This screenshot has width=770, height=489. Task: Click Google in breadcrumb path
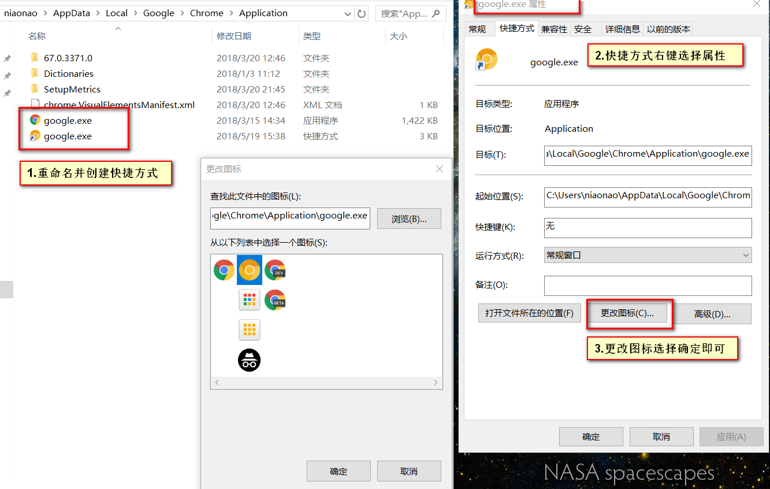click(158, 13)
